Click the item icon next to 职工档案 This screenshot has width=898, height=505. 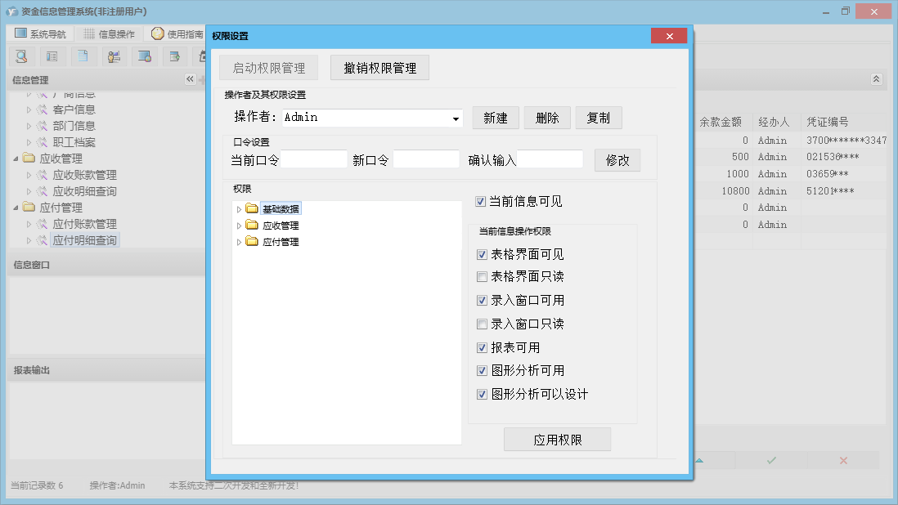click(42, 142)
